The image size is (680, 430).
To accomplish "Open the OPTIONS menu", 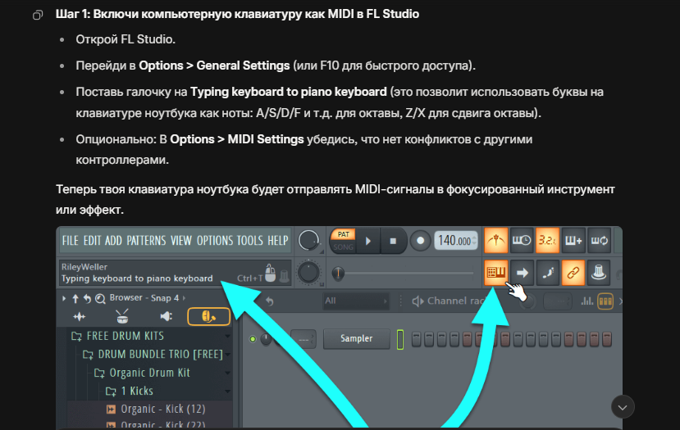I will coord(215,240).
